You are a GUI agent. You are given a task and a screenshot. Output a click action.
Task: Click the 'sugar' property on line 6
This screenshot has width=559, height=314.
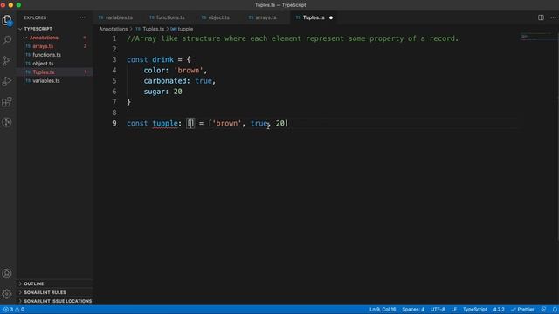coord(155,92)
